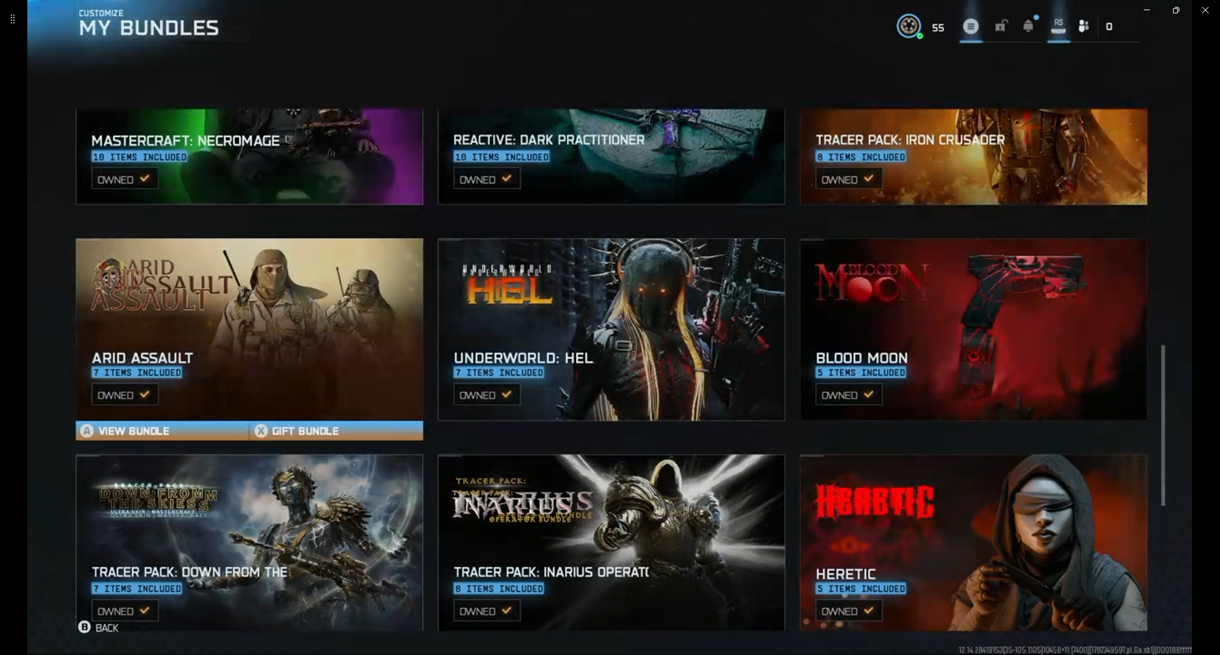The image size is (1220, 655).
Task: Select the Inarius Operator bundle card
Action: pos(611,543)
